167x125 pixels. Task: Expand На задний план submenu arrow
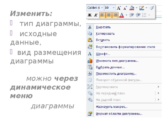(x=158, y=99)
